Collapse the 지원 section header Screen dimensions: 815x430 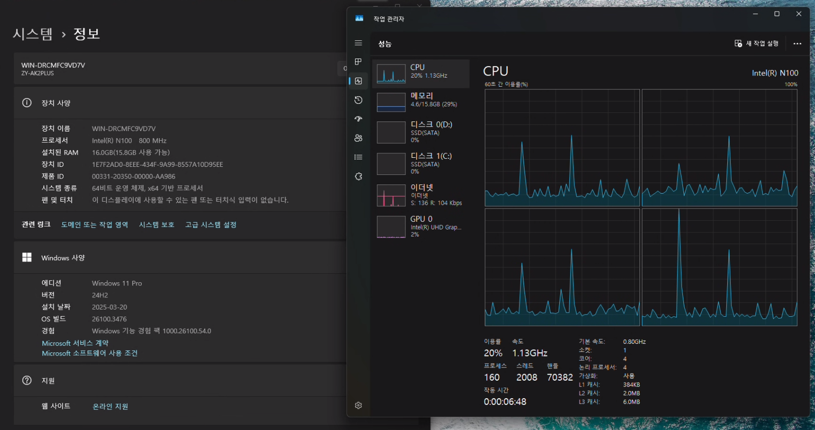[181, 381]
